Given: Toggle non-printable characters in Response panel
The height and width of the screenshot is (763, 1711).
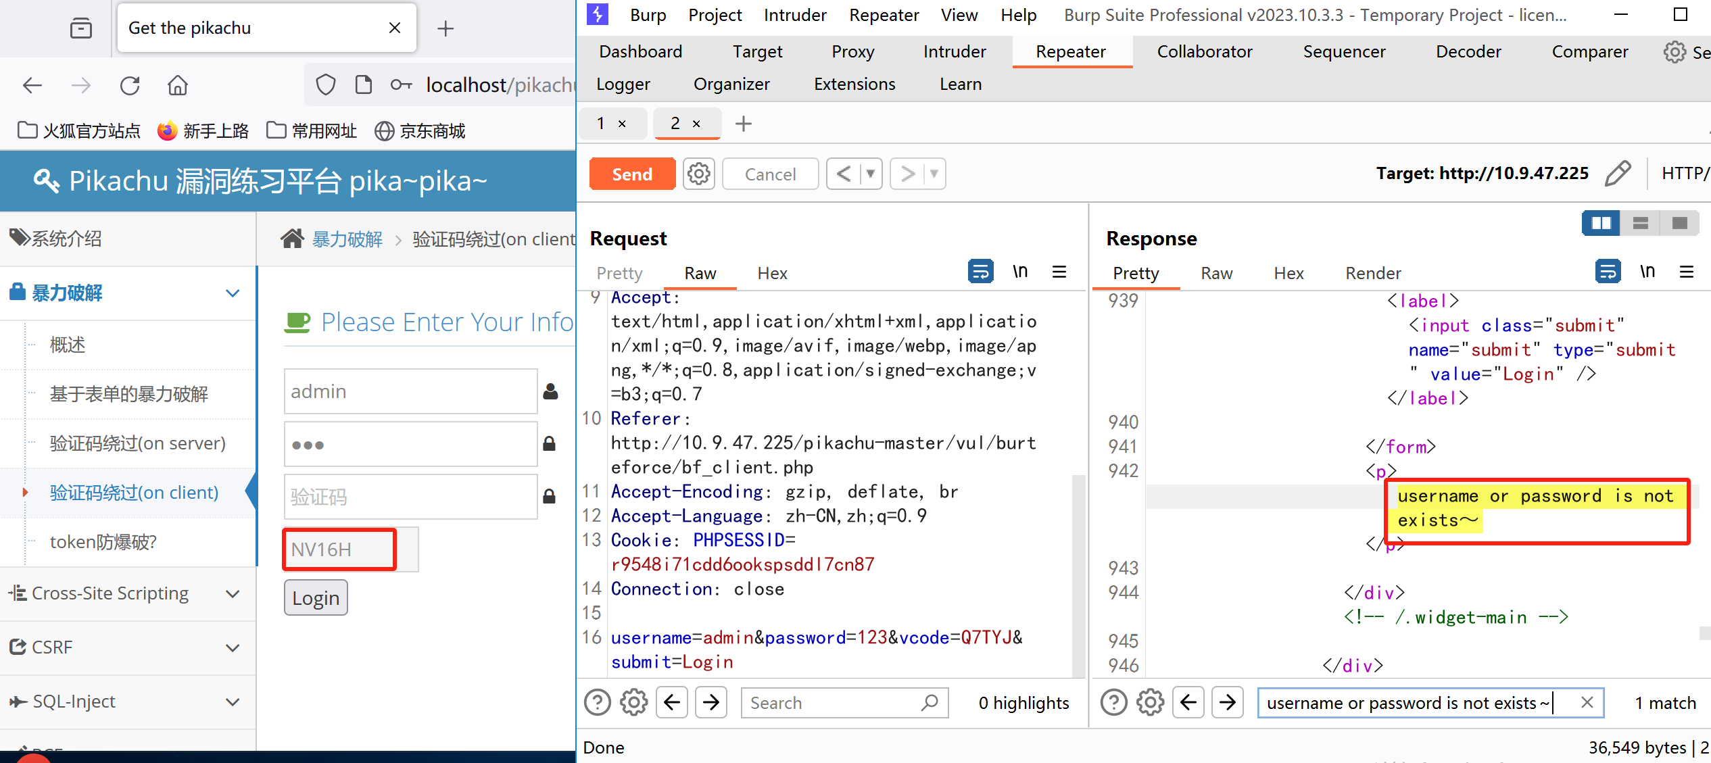Looking at the screenshot, I should [x=1647, y=272].
